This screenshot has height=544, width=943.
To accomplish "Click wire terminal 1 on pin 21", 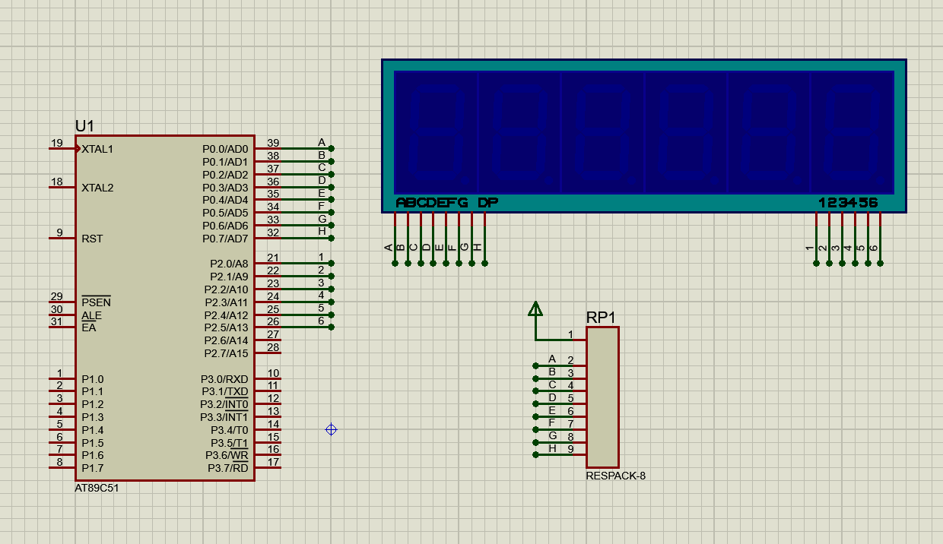I will pos(332,264).
